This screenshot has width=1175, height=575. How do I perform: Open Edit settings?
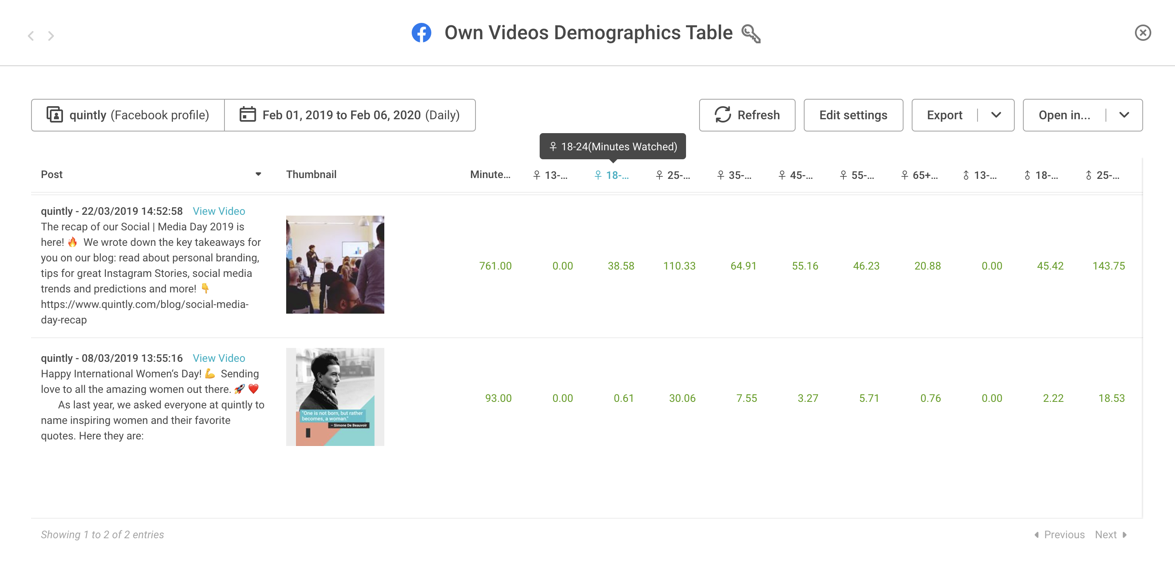pyautogui.click(x=853, y=115)
